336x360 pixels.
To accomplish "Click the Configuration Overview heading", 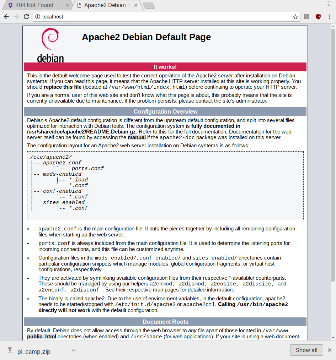I will point(165,111).
